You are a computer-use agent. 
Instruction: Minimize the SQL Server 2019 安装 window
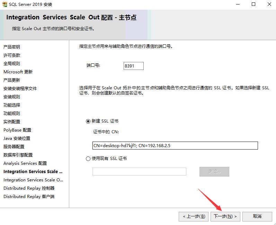[x=238, y=4]
